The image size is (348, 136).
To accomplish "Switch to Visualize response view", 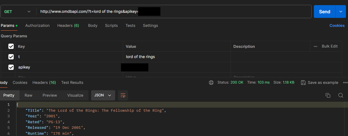I will [x=75, y=95].
